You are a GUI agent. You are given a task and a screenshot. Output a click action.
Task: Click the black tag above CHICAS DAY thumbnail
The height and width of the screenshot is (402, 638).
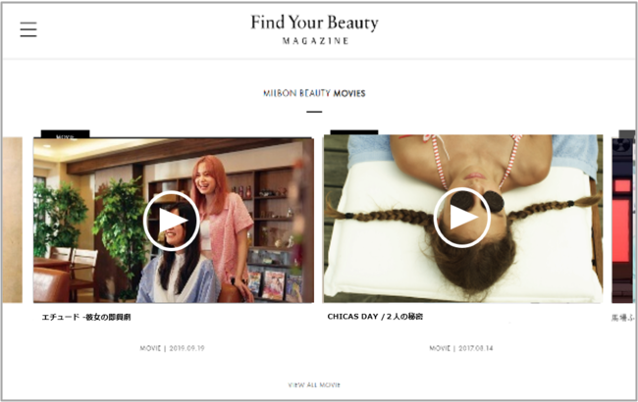tap(354, 132)
